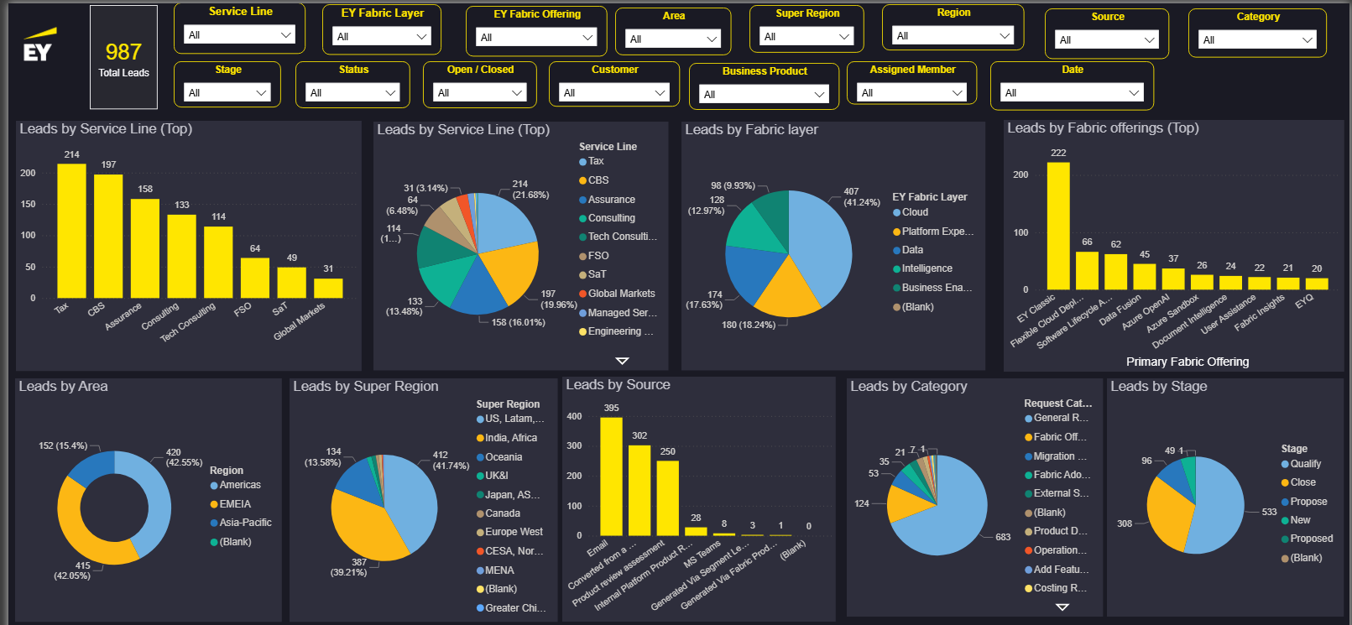Click the Consulting legend color swatch
Image resolution: width=1352 pixels, height=625 pixels.
tap(582, 218)
